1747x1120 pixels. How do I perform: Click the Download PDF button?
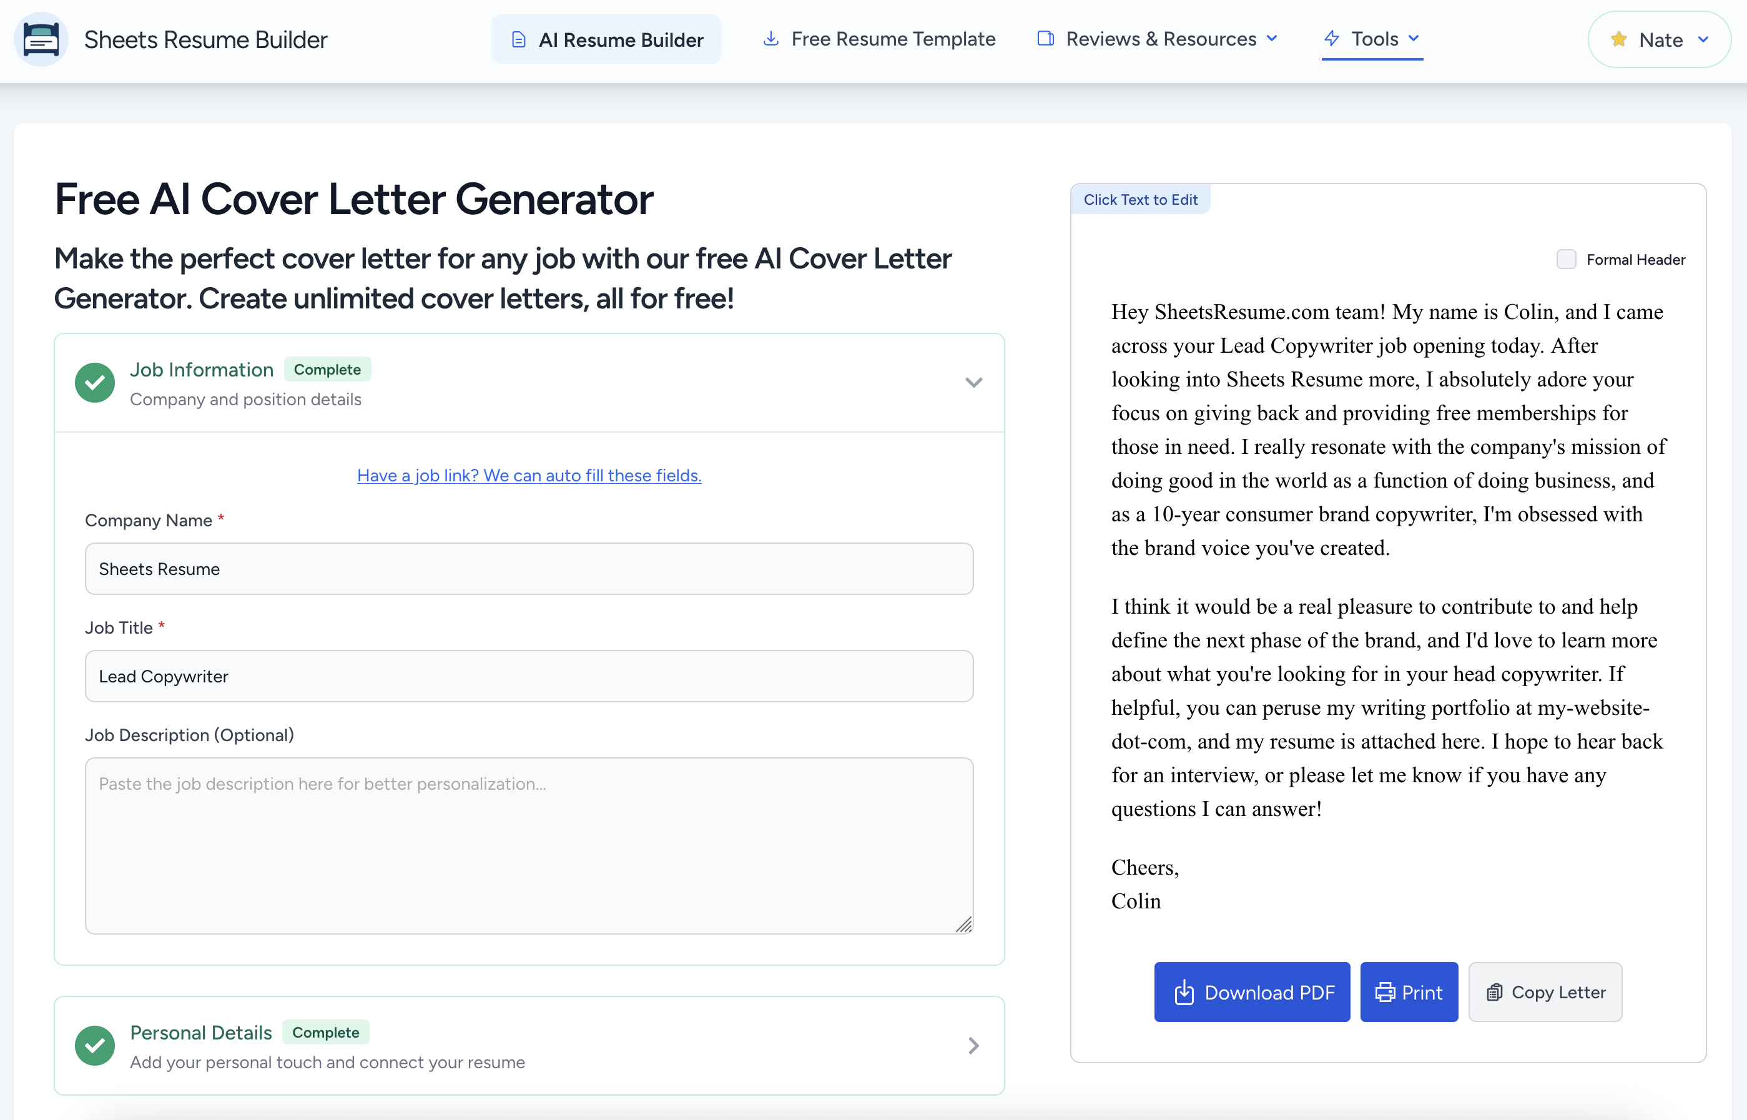(1252, 992)
